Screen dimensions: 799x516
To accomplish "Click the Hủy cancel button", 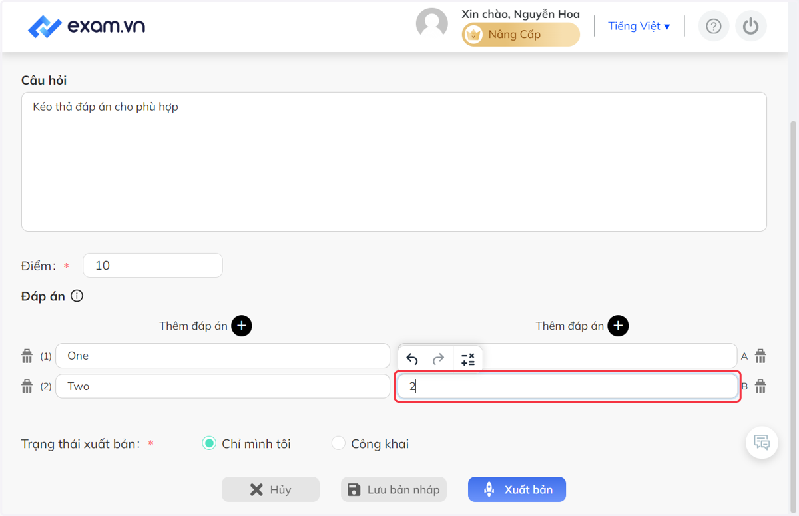I will [270, 489].
